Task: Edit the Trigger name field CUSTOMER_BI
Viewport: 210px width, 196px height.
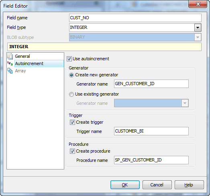Action: 151,131
